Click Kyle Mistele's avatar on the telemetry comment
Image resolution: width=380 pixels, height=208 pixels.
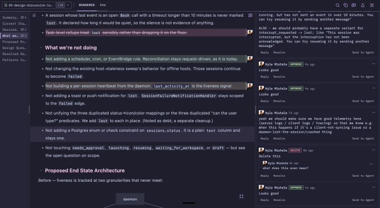(262, 113)
